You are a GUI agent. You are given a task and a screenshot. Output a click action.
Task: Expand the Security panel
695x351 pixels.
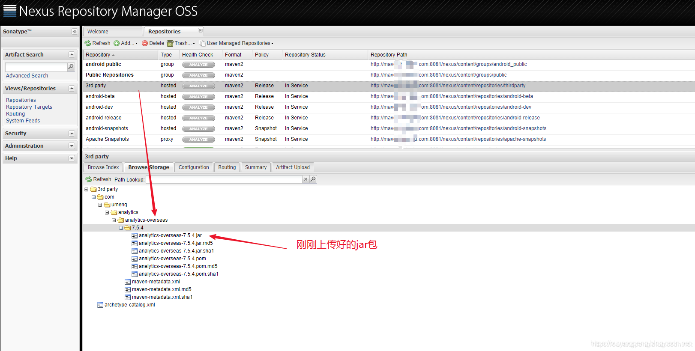(x=72, y=134)
